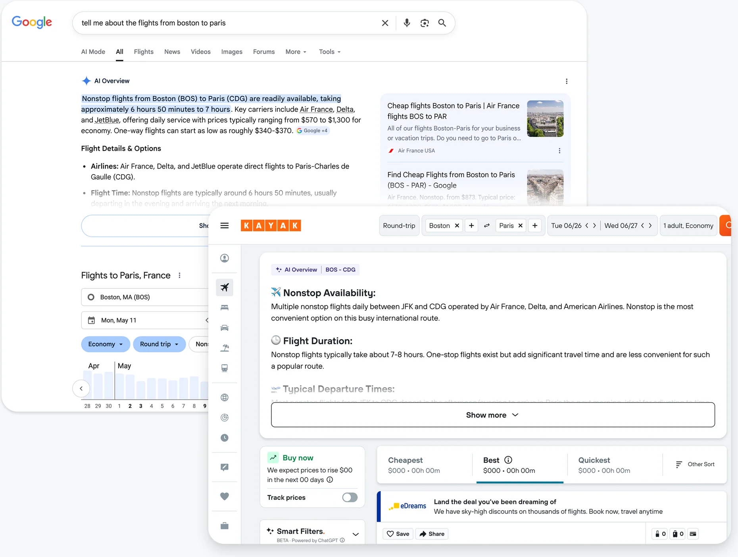Start Google voice search microphone

[x=407, y=23]
